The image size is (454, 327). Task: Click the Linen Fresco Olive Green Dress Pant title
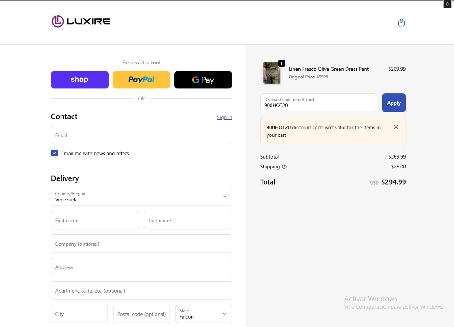[x=329, y=69]
